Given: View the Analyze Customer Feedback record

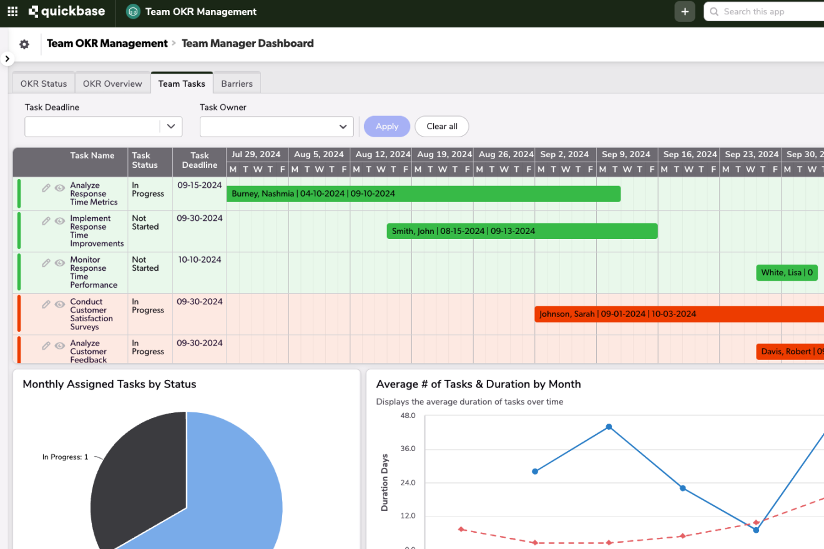Looking at the screenshot, I should coord(60,346).
